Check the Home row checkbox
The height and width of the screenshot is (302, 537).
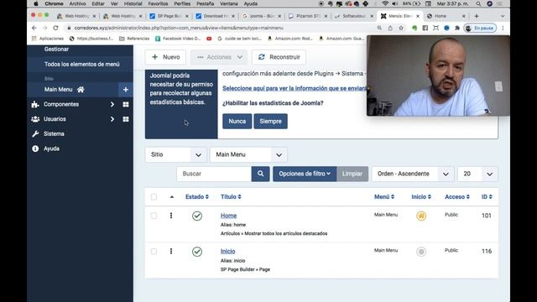[x=154, y=216]
